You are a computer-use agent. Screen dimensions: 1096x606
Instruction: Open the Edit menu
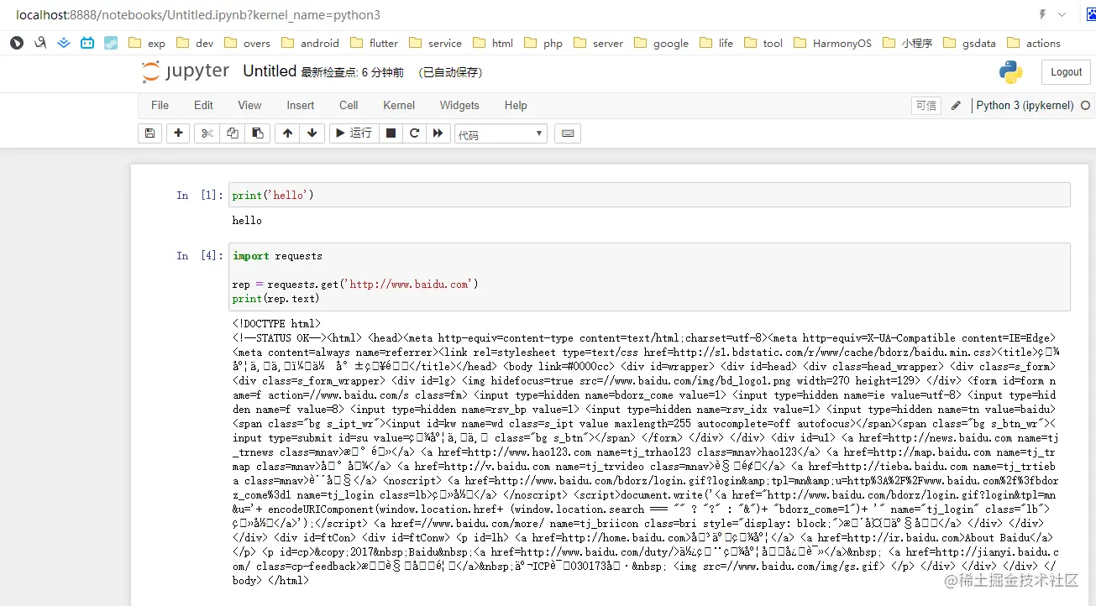coord(203,105)
